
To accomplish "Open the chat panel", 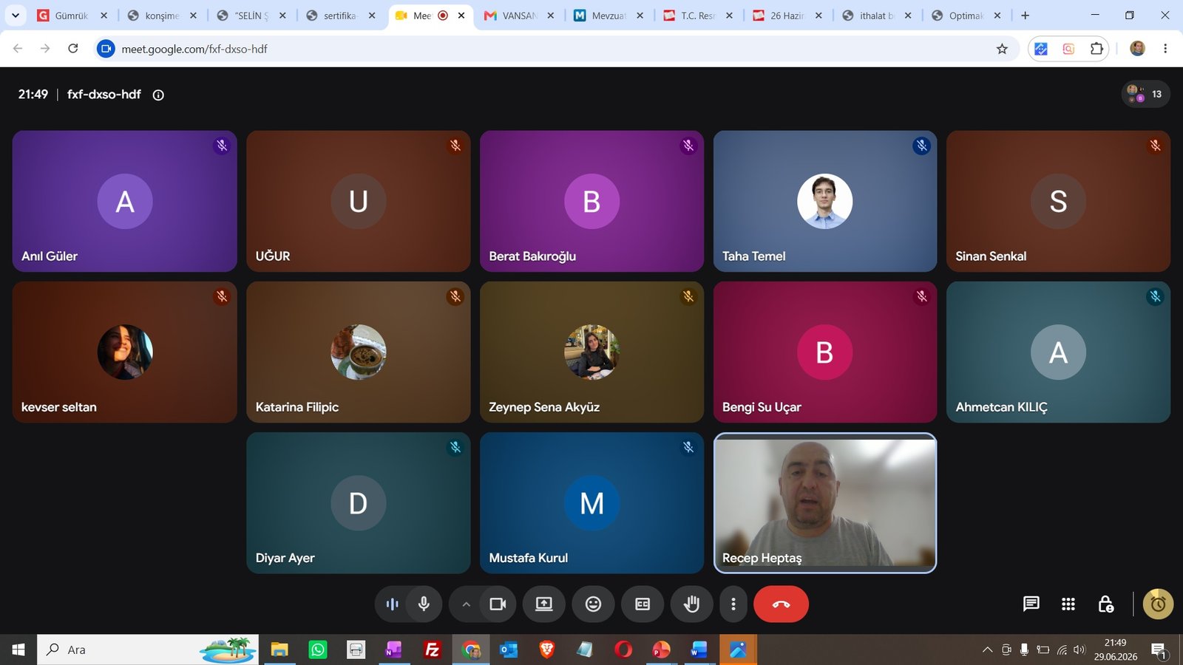I will [1031, 604].
